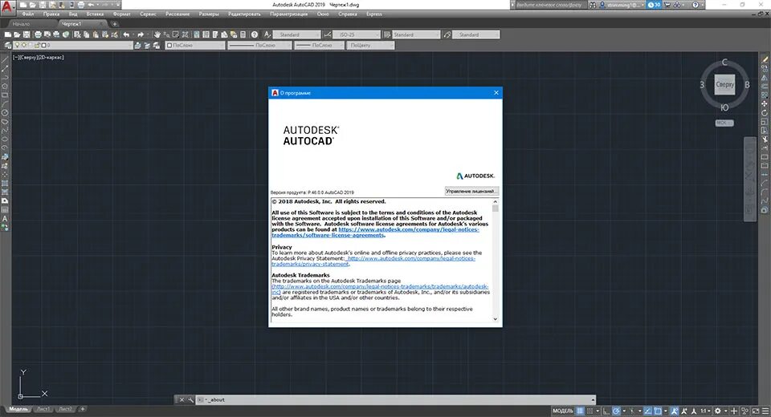The width and height of the screenshot is (771, 417).
Task: Click the Workspace Switching gear icon
Action: pyautogui.click(x=717, y=411)
